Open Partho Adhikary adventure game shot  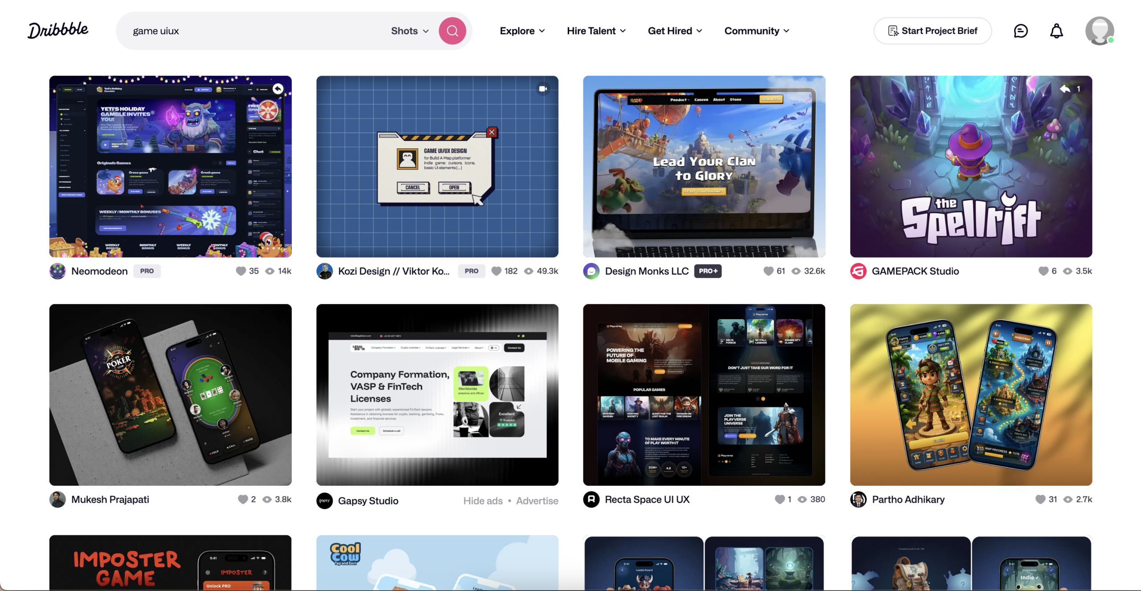click(x=971, y=395)
